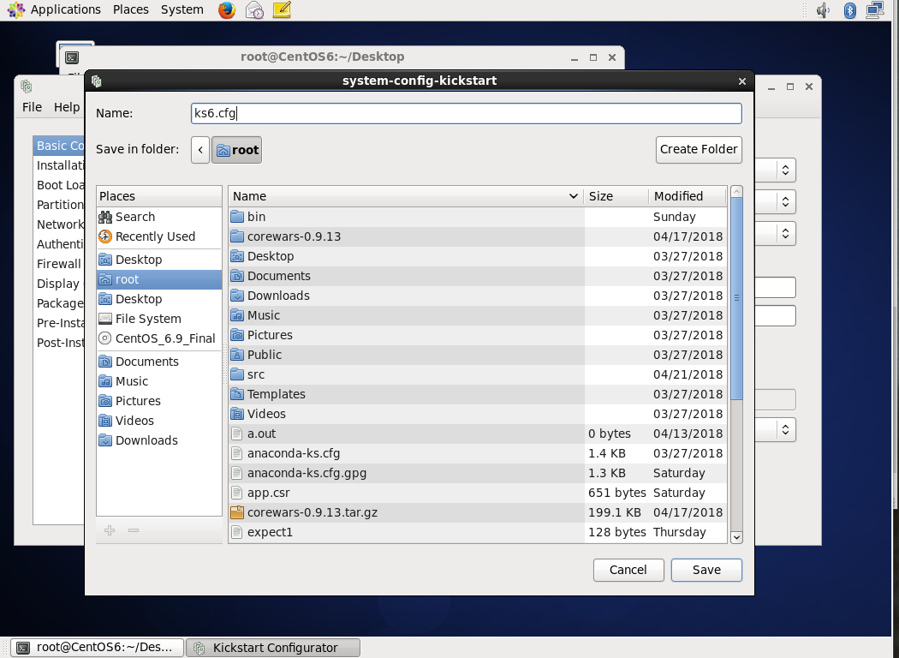
Task: Click the file list scrollbar down arrow
Action: click(x=736, y=537)
